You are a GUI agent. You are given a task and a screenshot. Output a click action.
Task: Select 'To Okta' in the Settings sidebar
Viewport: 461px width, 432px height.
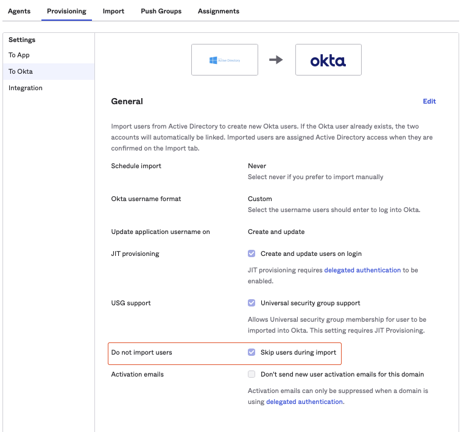21,72
